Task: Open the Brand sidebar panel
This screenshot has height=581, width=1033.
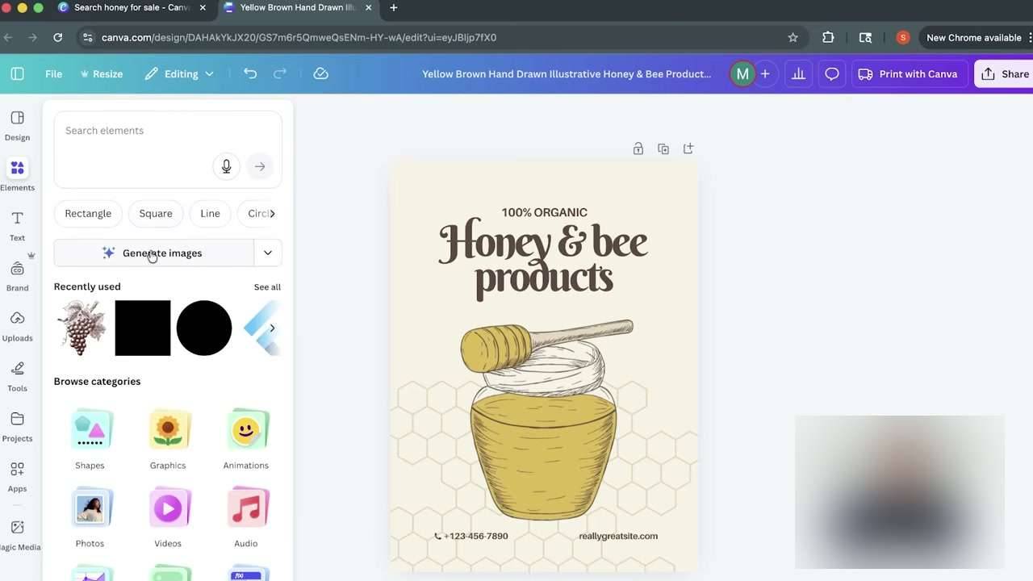Action: coord(17,276)
